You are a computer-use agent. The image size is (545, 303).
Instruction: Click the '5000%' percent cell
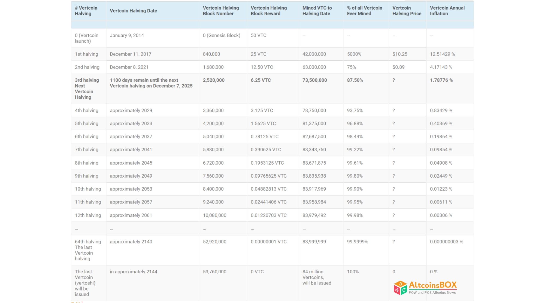pyautogui.click(x=354, y=54)
